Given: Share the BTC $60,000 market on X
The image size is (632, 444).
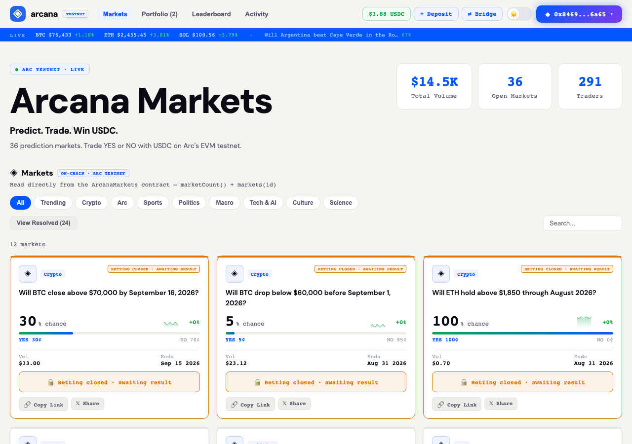Looking at the screenshot, I should click(x=294, y=404).
